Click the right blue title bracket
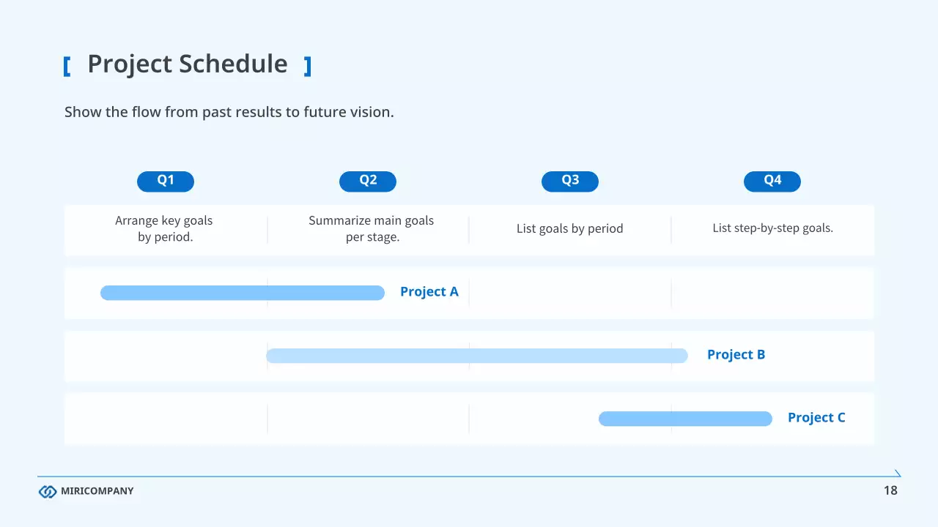 coord(308,66)
